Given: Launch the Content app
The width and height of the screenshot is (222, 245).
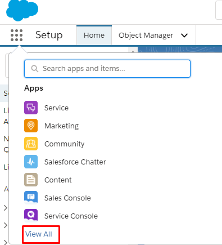Looking at the screenshot, I should point(58,180).
